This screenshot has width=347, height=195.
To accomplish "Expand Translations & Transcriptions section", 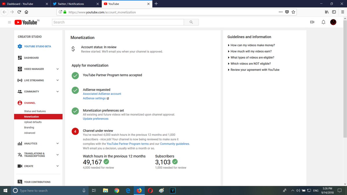I will pyautogui.click(x=58, y=155).
